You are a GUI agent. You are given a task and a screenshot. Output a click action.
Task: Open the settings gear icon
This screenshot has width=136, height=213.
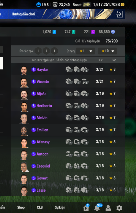click(x=119, y=208)
